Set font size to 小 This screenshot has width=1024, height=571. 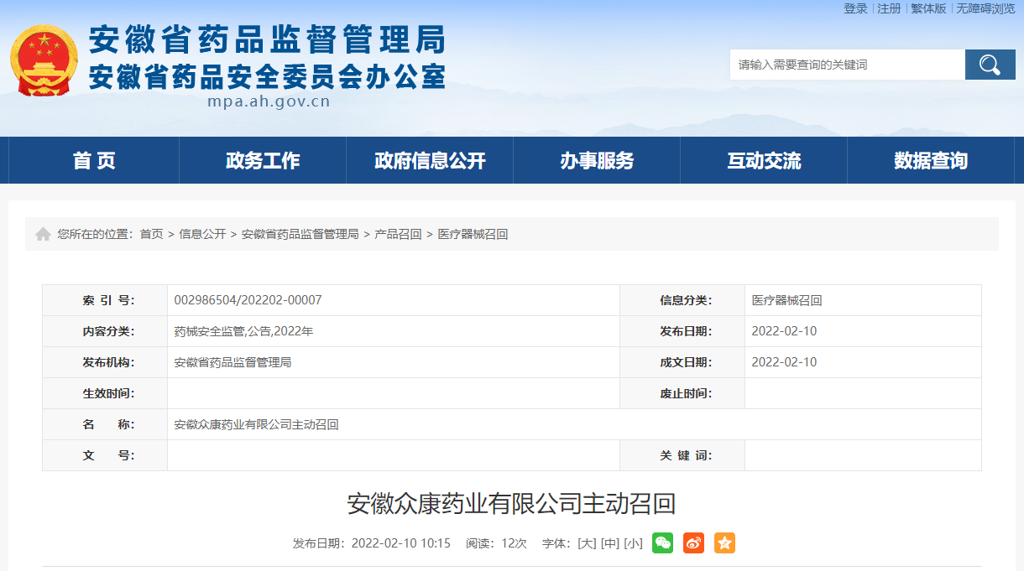pyautogui.click(x=634, y=543)
